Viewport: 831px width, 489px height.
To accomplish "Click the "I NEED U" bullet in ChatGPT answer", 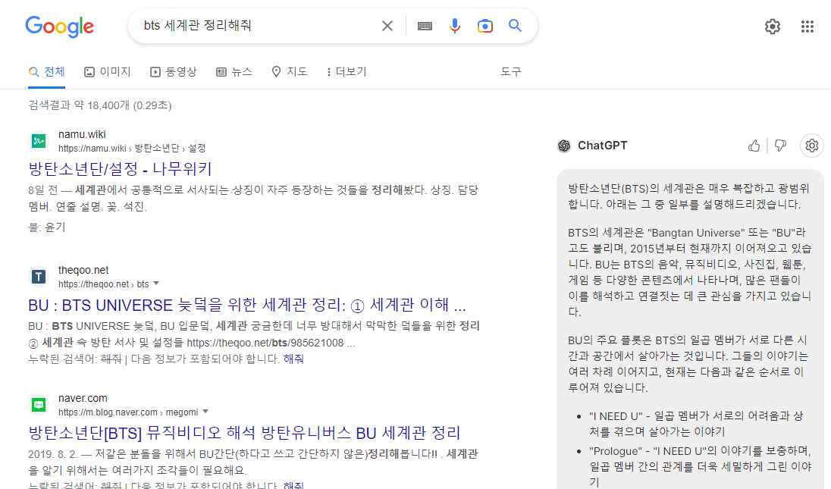I will click(x=696, y=424).
